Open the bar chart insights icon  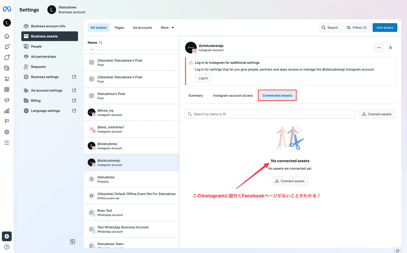click(x=7, y=111)
